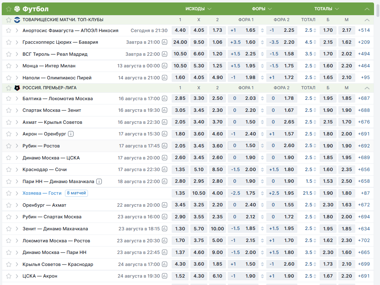Click the Russian Premier League logo

(x=17, y=88)
